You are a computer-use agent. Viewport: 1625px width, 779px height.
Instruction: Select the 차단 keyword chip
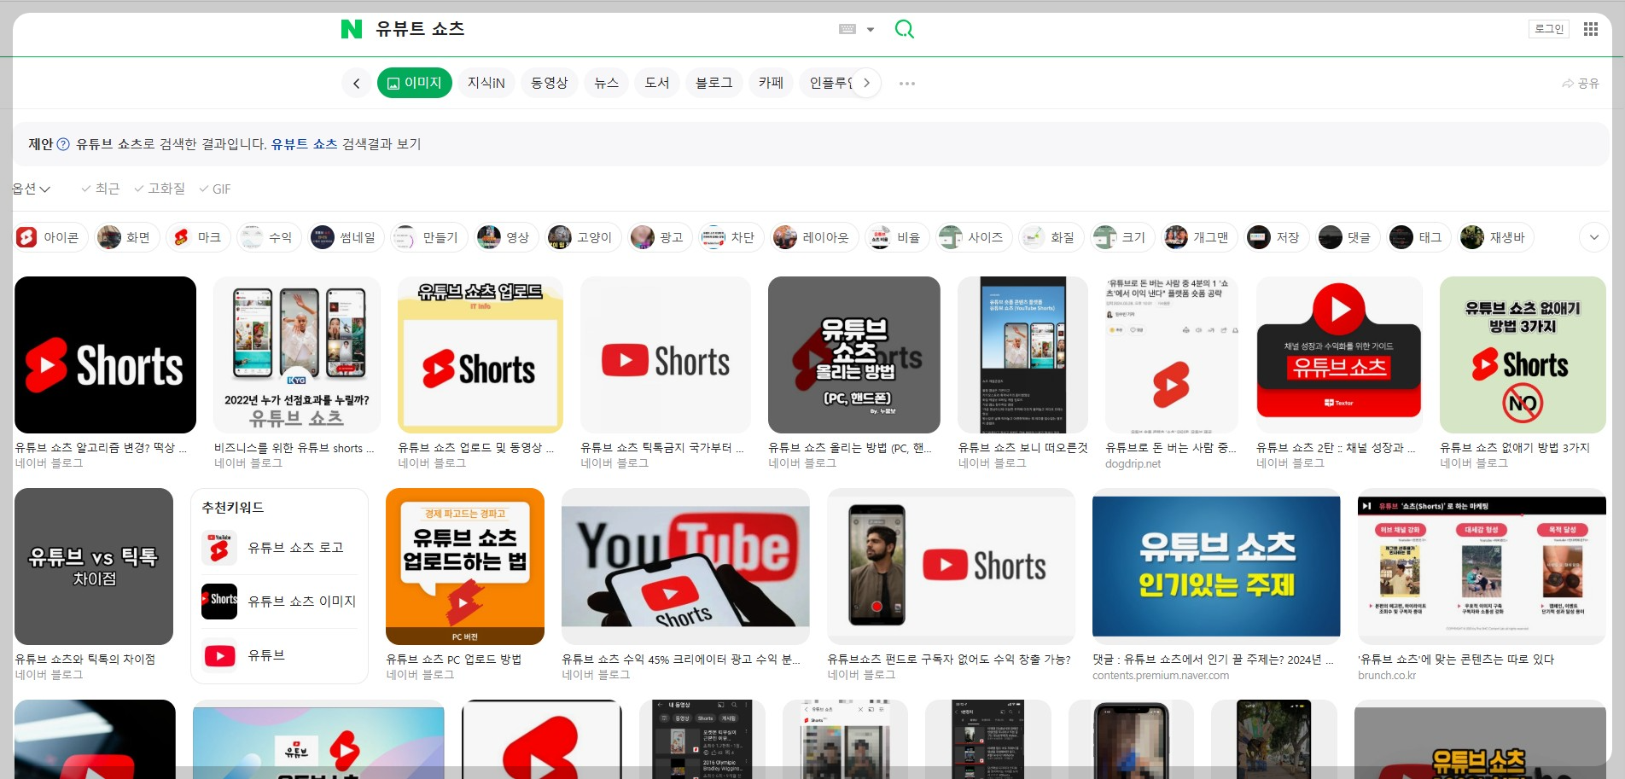(x=732, y=237)
